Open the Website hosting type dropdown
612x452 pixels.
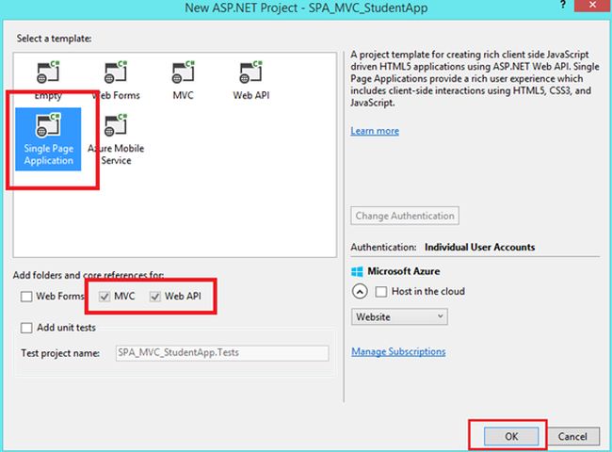tap(399, 316)
